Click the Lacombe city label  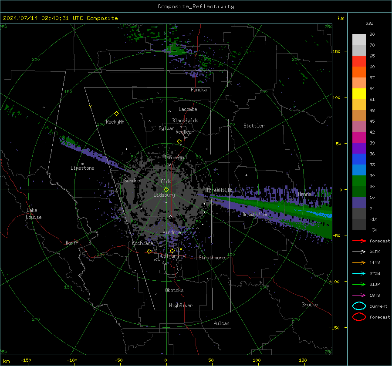(188, 109)
